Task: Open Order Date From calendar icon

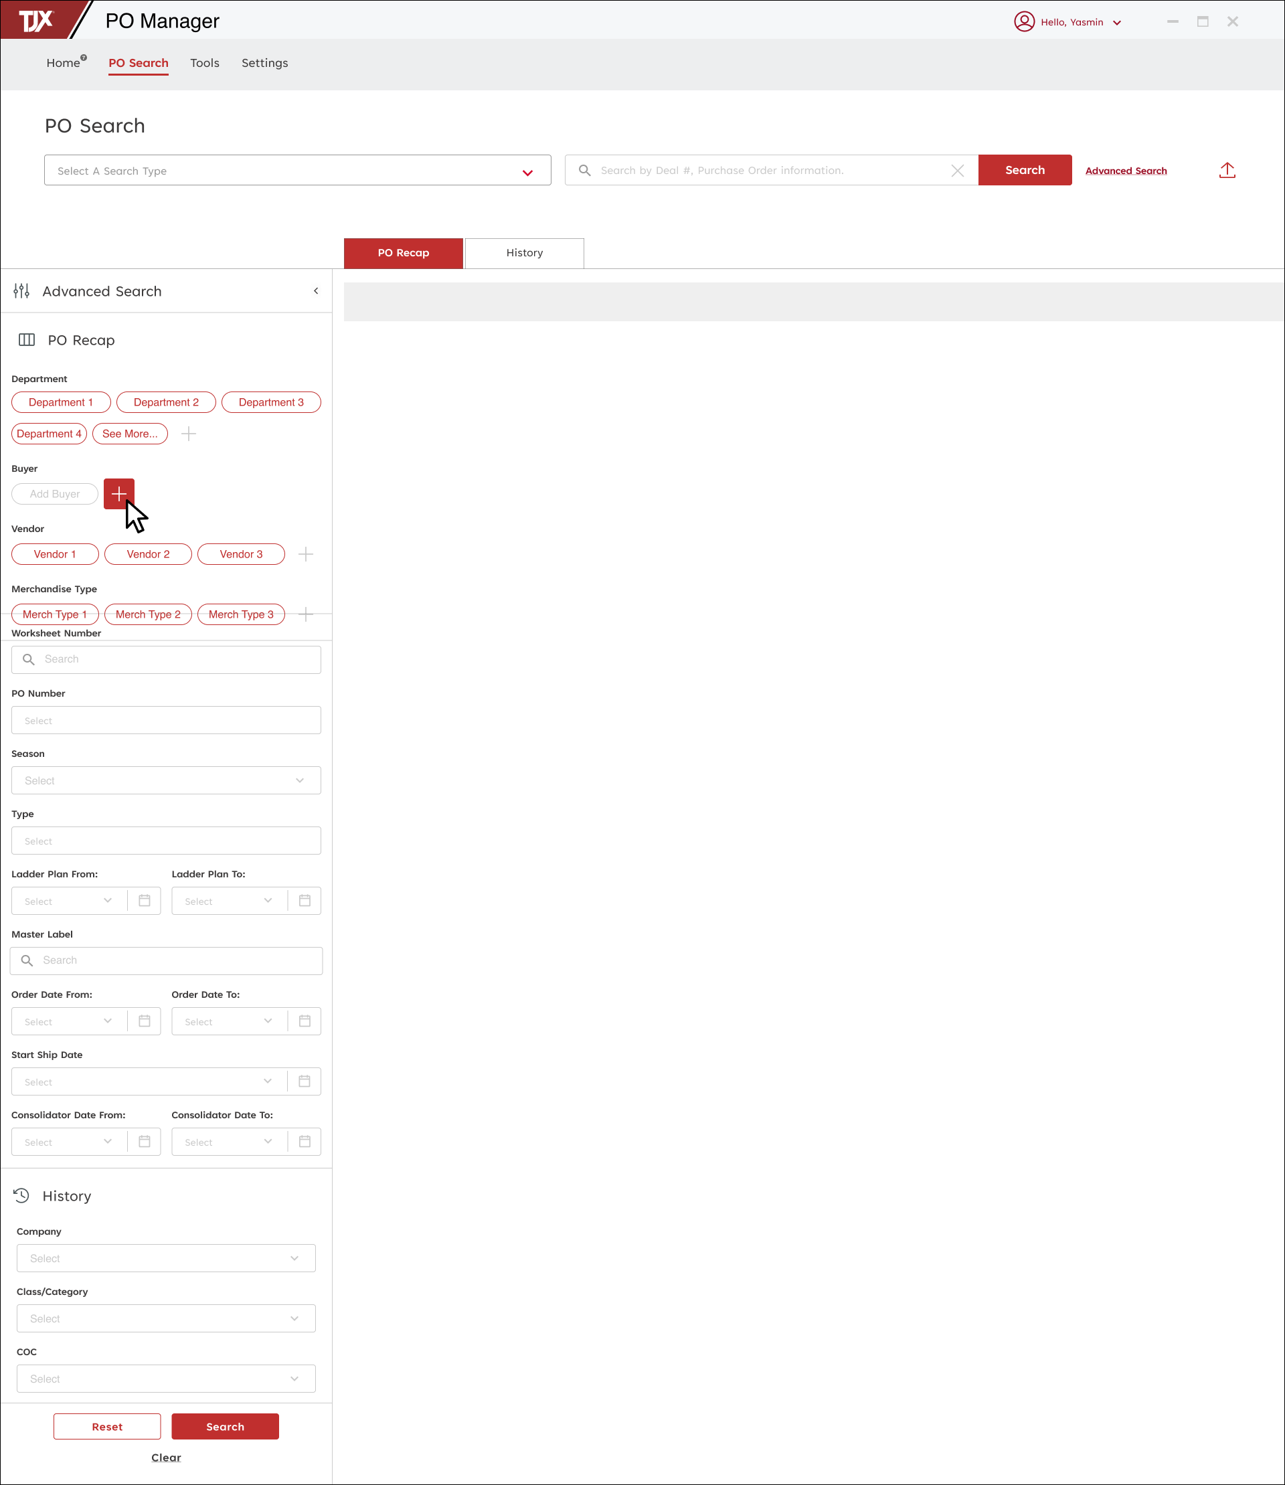Action: click(144, 1021)
